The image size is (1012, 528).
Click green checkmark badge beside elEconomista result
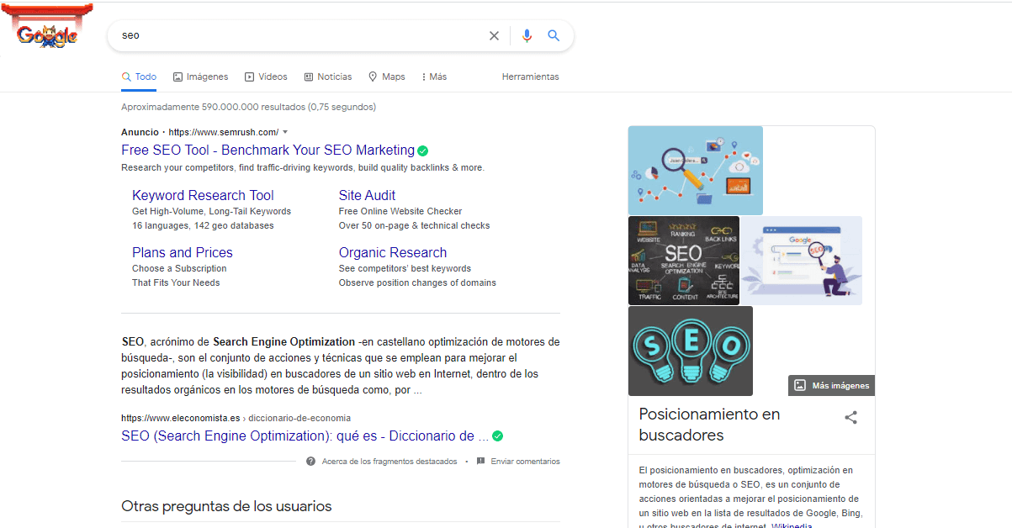click(498, 436)
